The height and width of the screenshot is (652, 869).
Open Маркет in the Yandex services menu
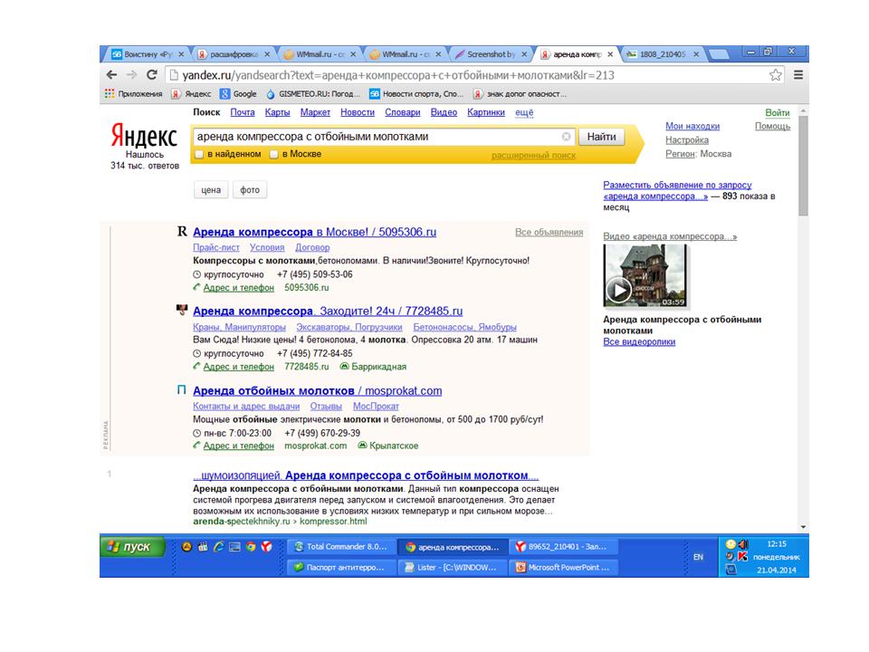[x=315, y=112]
